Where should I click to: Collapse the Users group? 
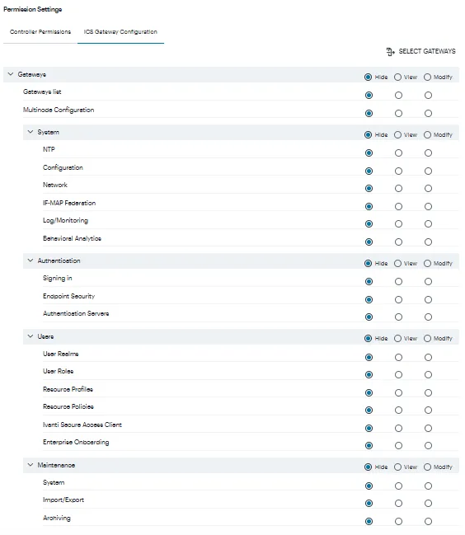[x=31, y=336]
